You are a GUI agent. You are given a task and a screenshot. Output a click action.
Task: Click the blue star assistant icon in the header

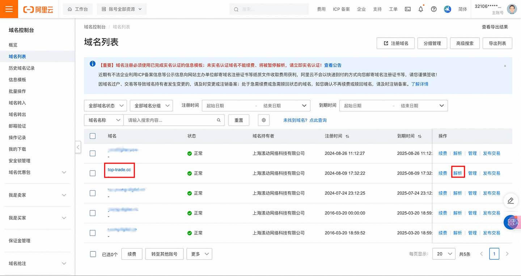(448, 9)
